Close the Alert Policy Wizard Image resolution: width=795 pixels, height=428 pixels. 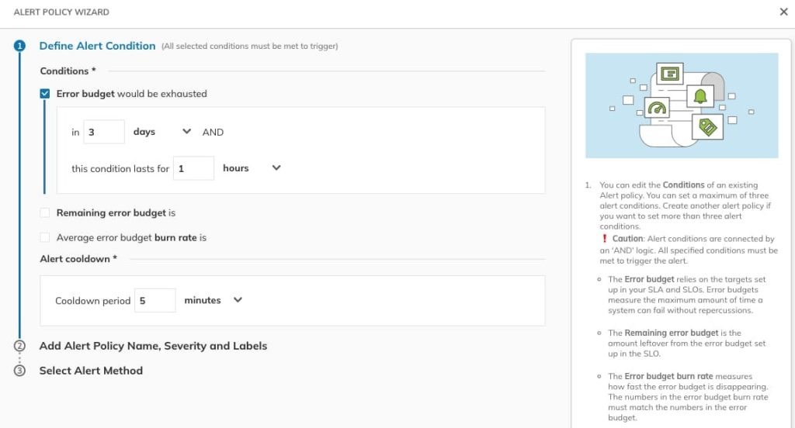pyautogui.click(x=783, y=12)
